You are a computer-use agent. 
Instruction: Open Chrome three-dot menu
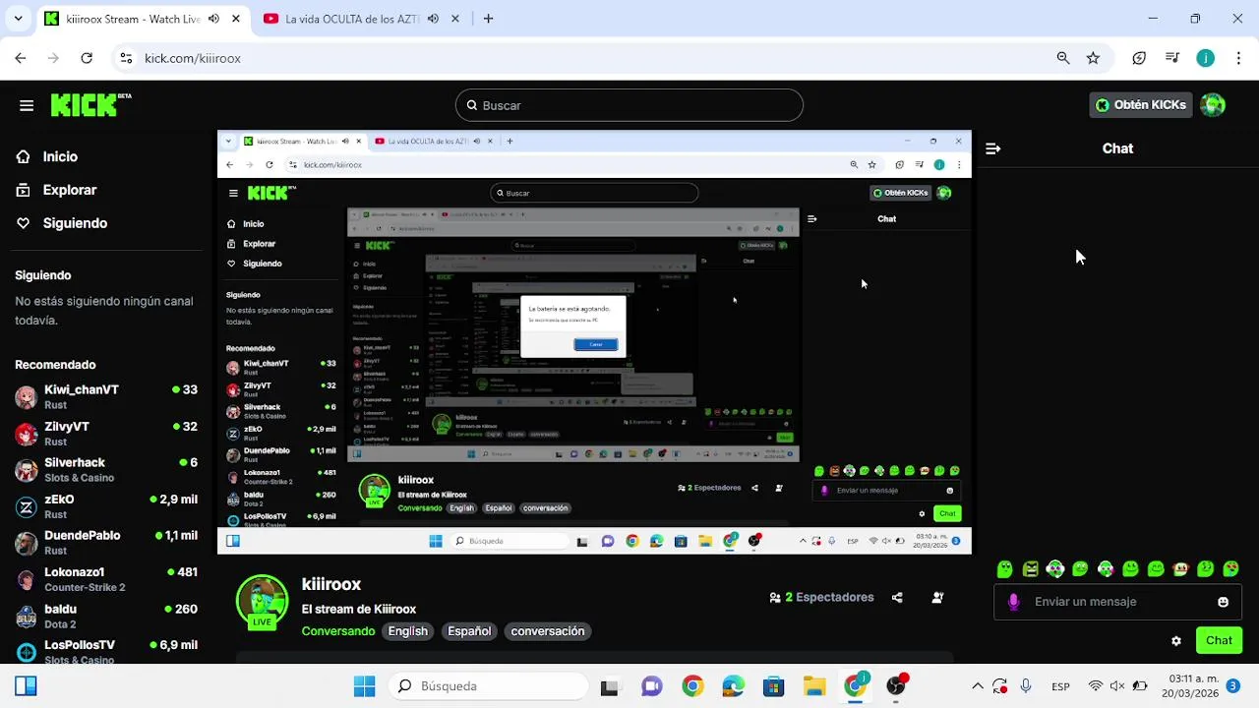[1237, 58]
